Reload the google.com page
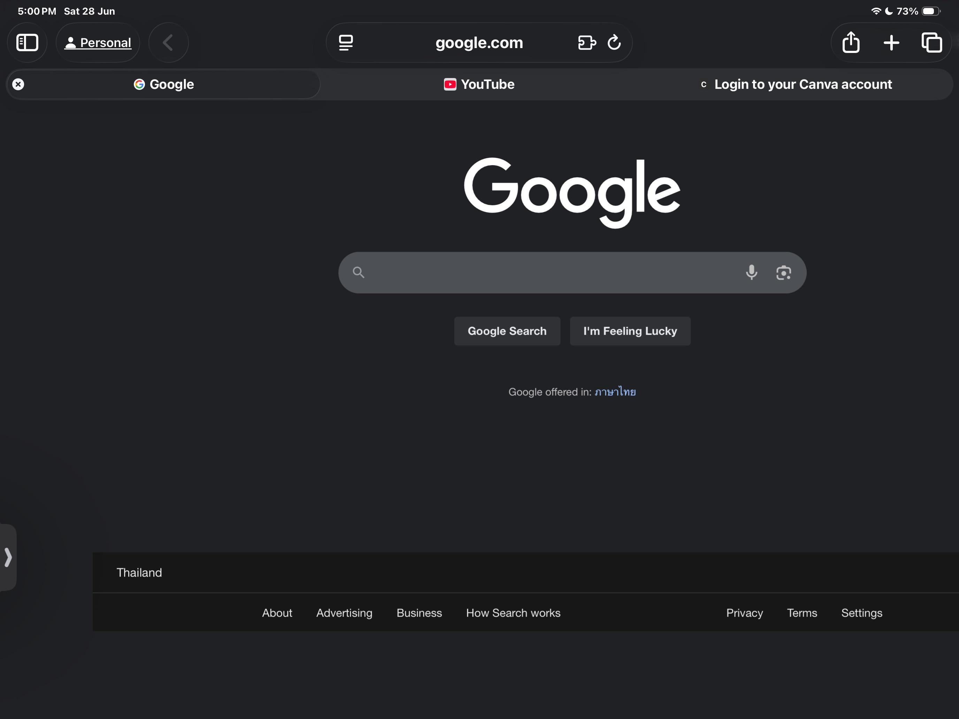This screenshot has height=719, width=959. click(x=614, y=42)
